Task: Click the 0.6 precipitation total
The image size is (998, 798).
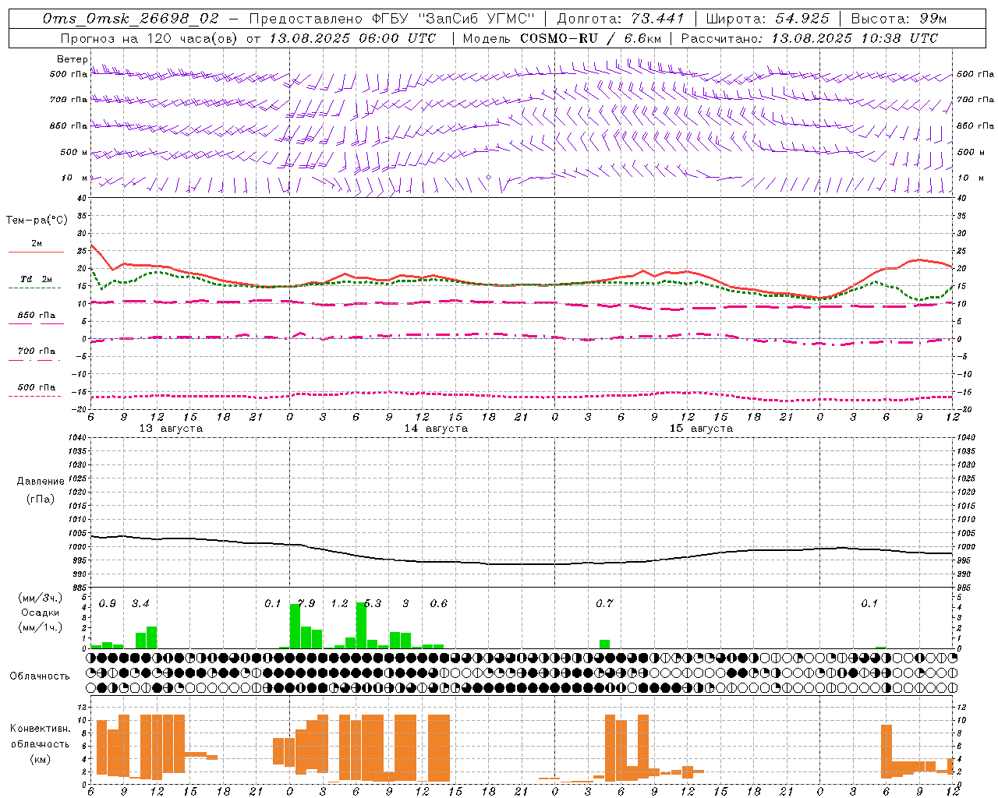Action: pos(439,603)
